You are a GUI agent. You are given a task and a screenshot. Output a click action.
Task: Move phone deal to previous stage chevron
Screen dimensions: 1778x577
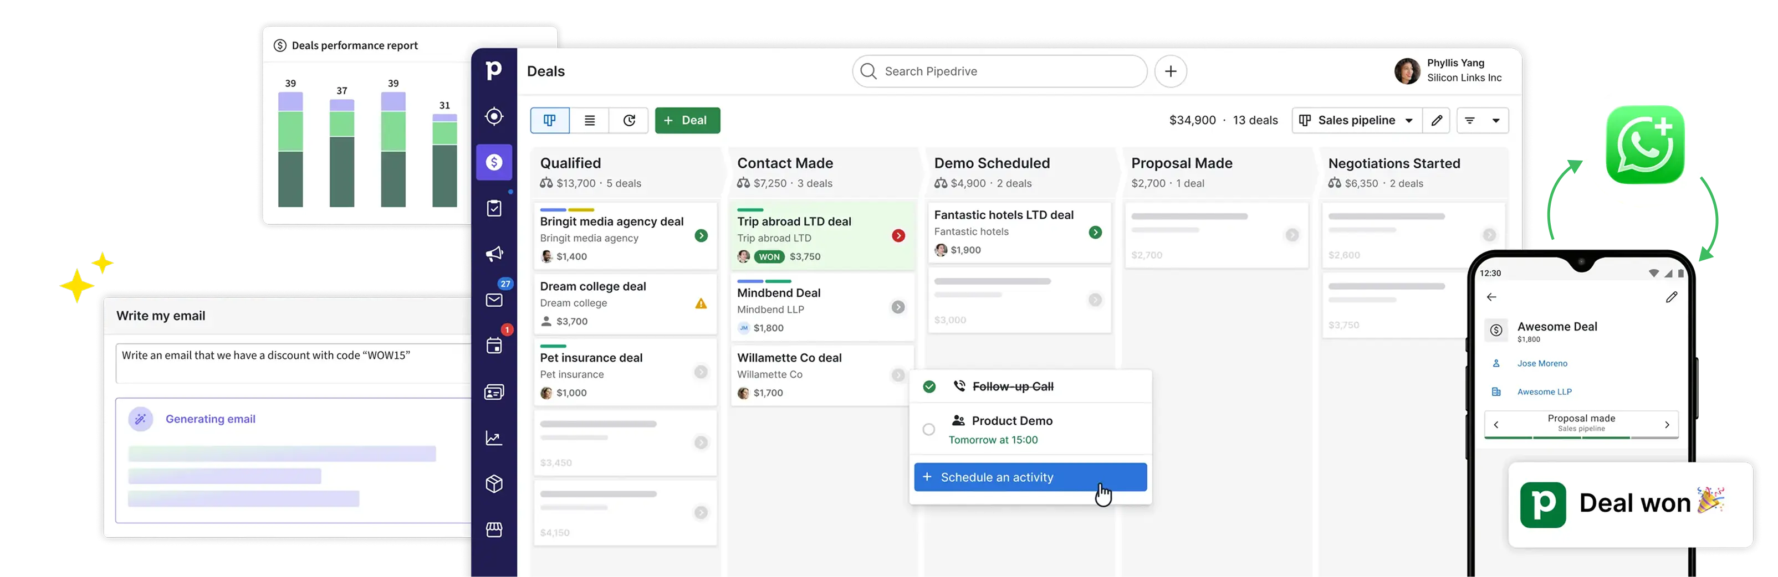[1495, 425]
